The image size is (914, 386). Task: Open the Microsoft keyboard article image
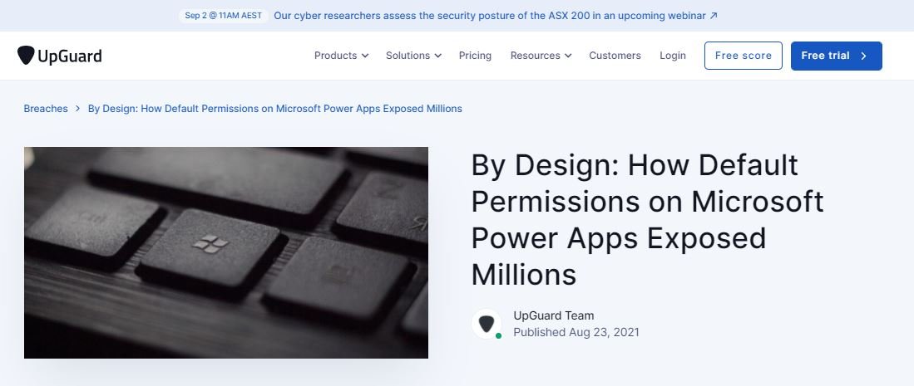coord(226,252)
